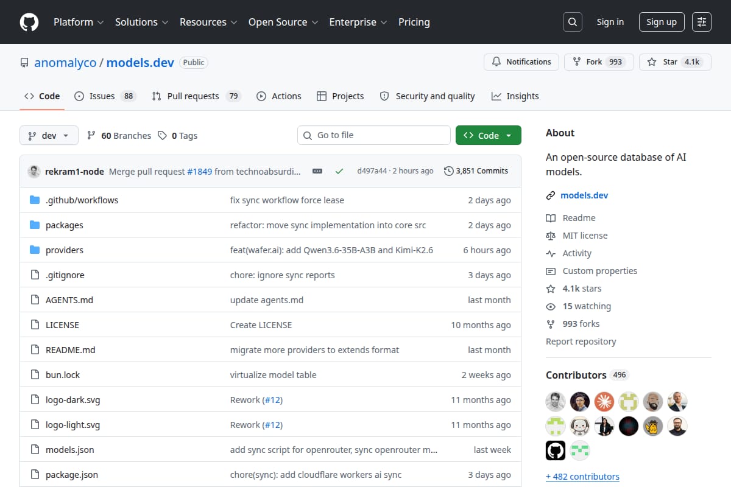Click rekram1-node avatar in commit bar
Viewport: 731px width, 487px height.
(34, 171)
